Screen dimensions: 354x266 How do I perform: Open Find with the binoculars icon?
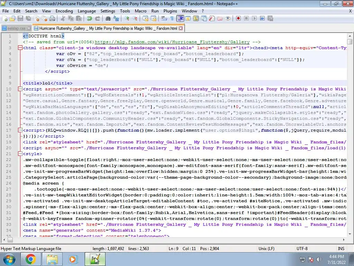(x=108, y=19)
